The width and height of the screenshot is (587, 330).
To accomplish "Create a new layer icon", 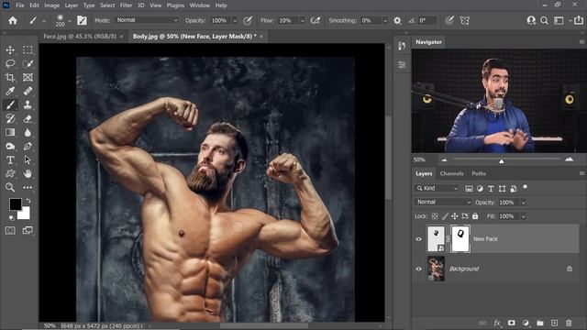I will (x=554, y=323).
